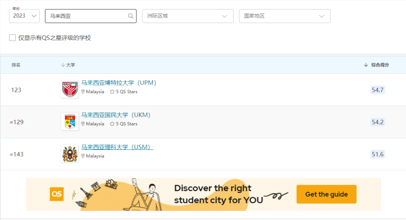The width and height of the screenshot is (406, 220).
Task: Click Malaysia text in UPM row
Action: tap(95, 92)
